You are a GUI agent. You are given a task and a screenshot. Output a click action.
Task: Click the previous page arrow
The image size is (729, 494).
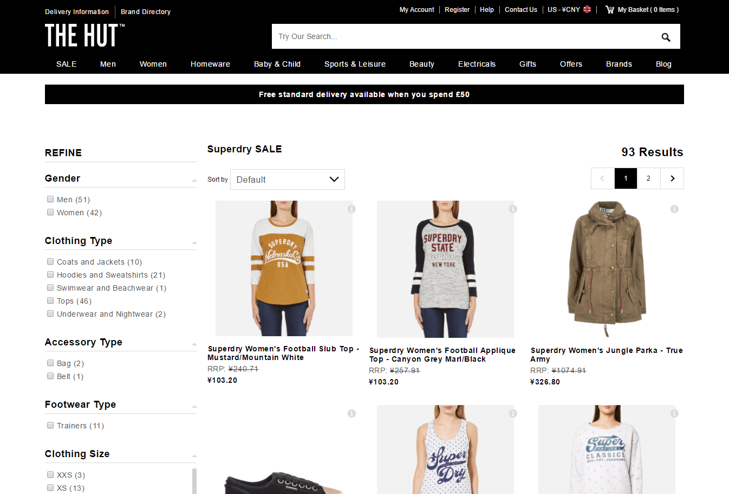tap(603, 178)
